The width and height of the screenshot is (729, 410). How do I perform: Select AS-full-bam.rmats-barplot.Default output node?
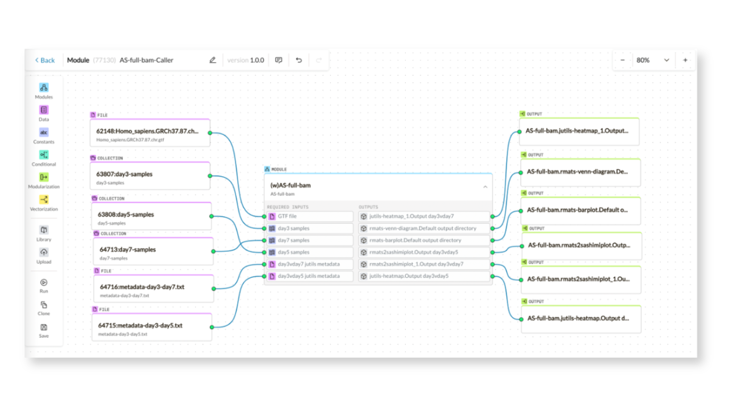click(x=580, y=211)
